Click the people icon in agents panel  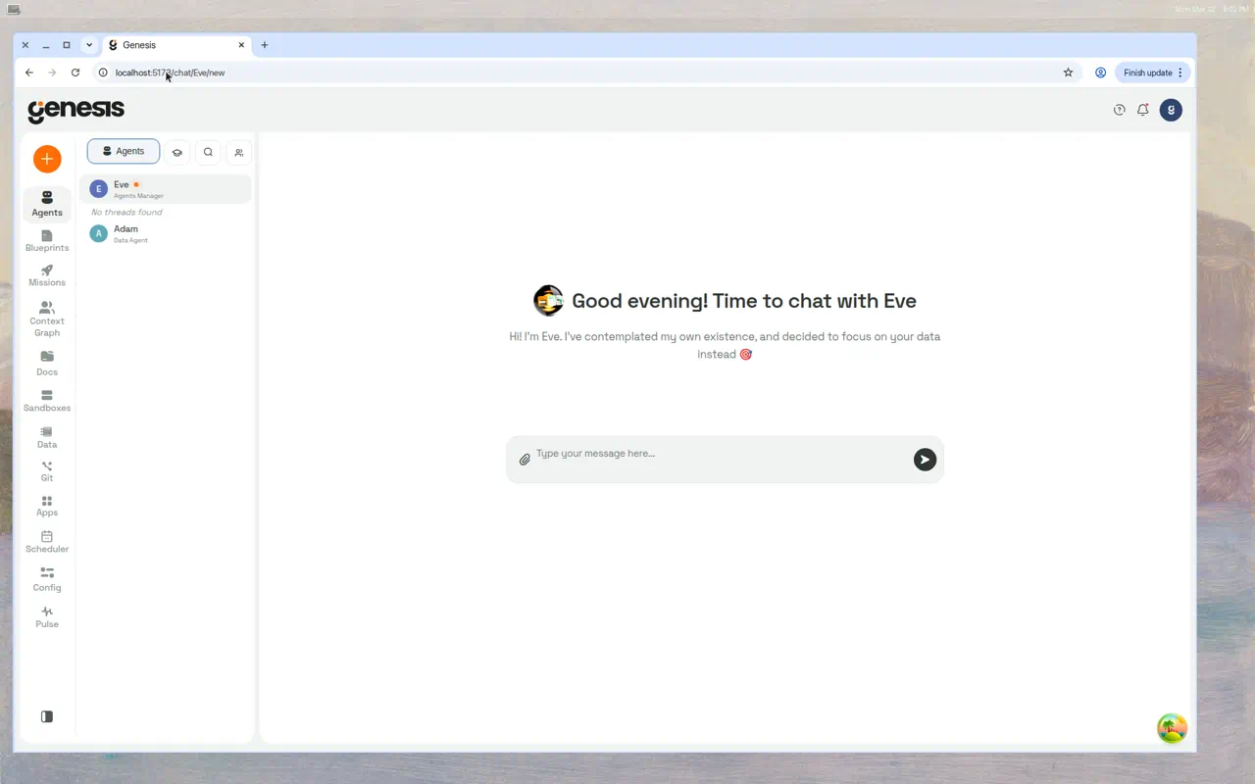(x=239, y=152)
